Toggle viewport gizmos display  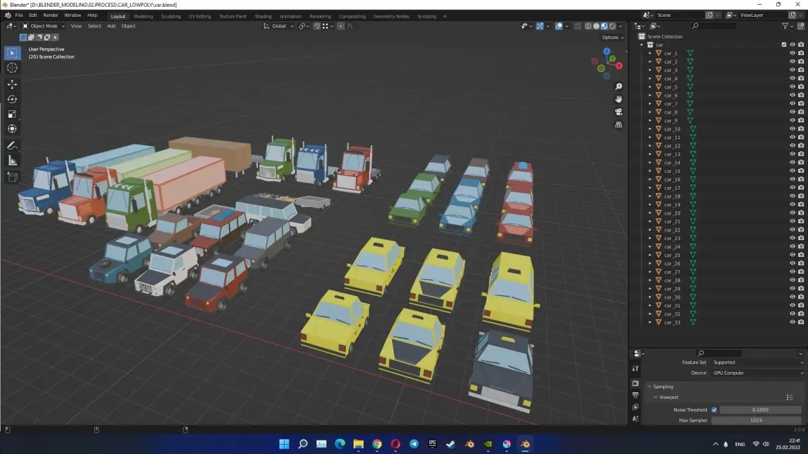pos(540,26)
